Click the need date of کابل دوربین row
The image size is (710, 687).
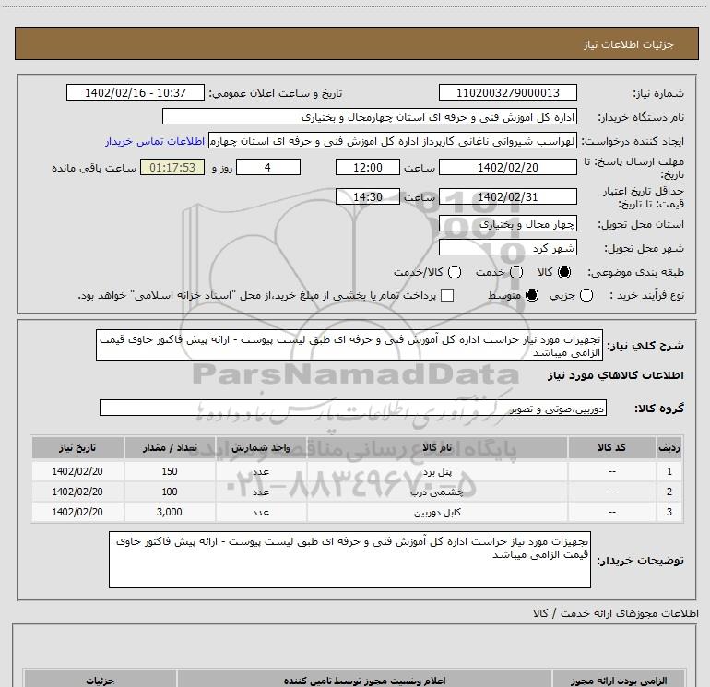pyautogui.click(x=77, y=512)
